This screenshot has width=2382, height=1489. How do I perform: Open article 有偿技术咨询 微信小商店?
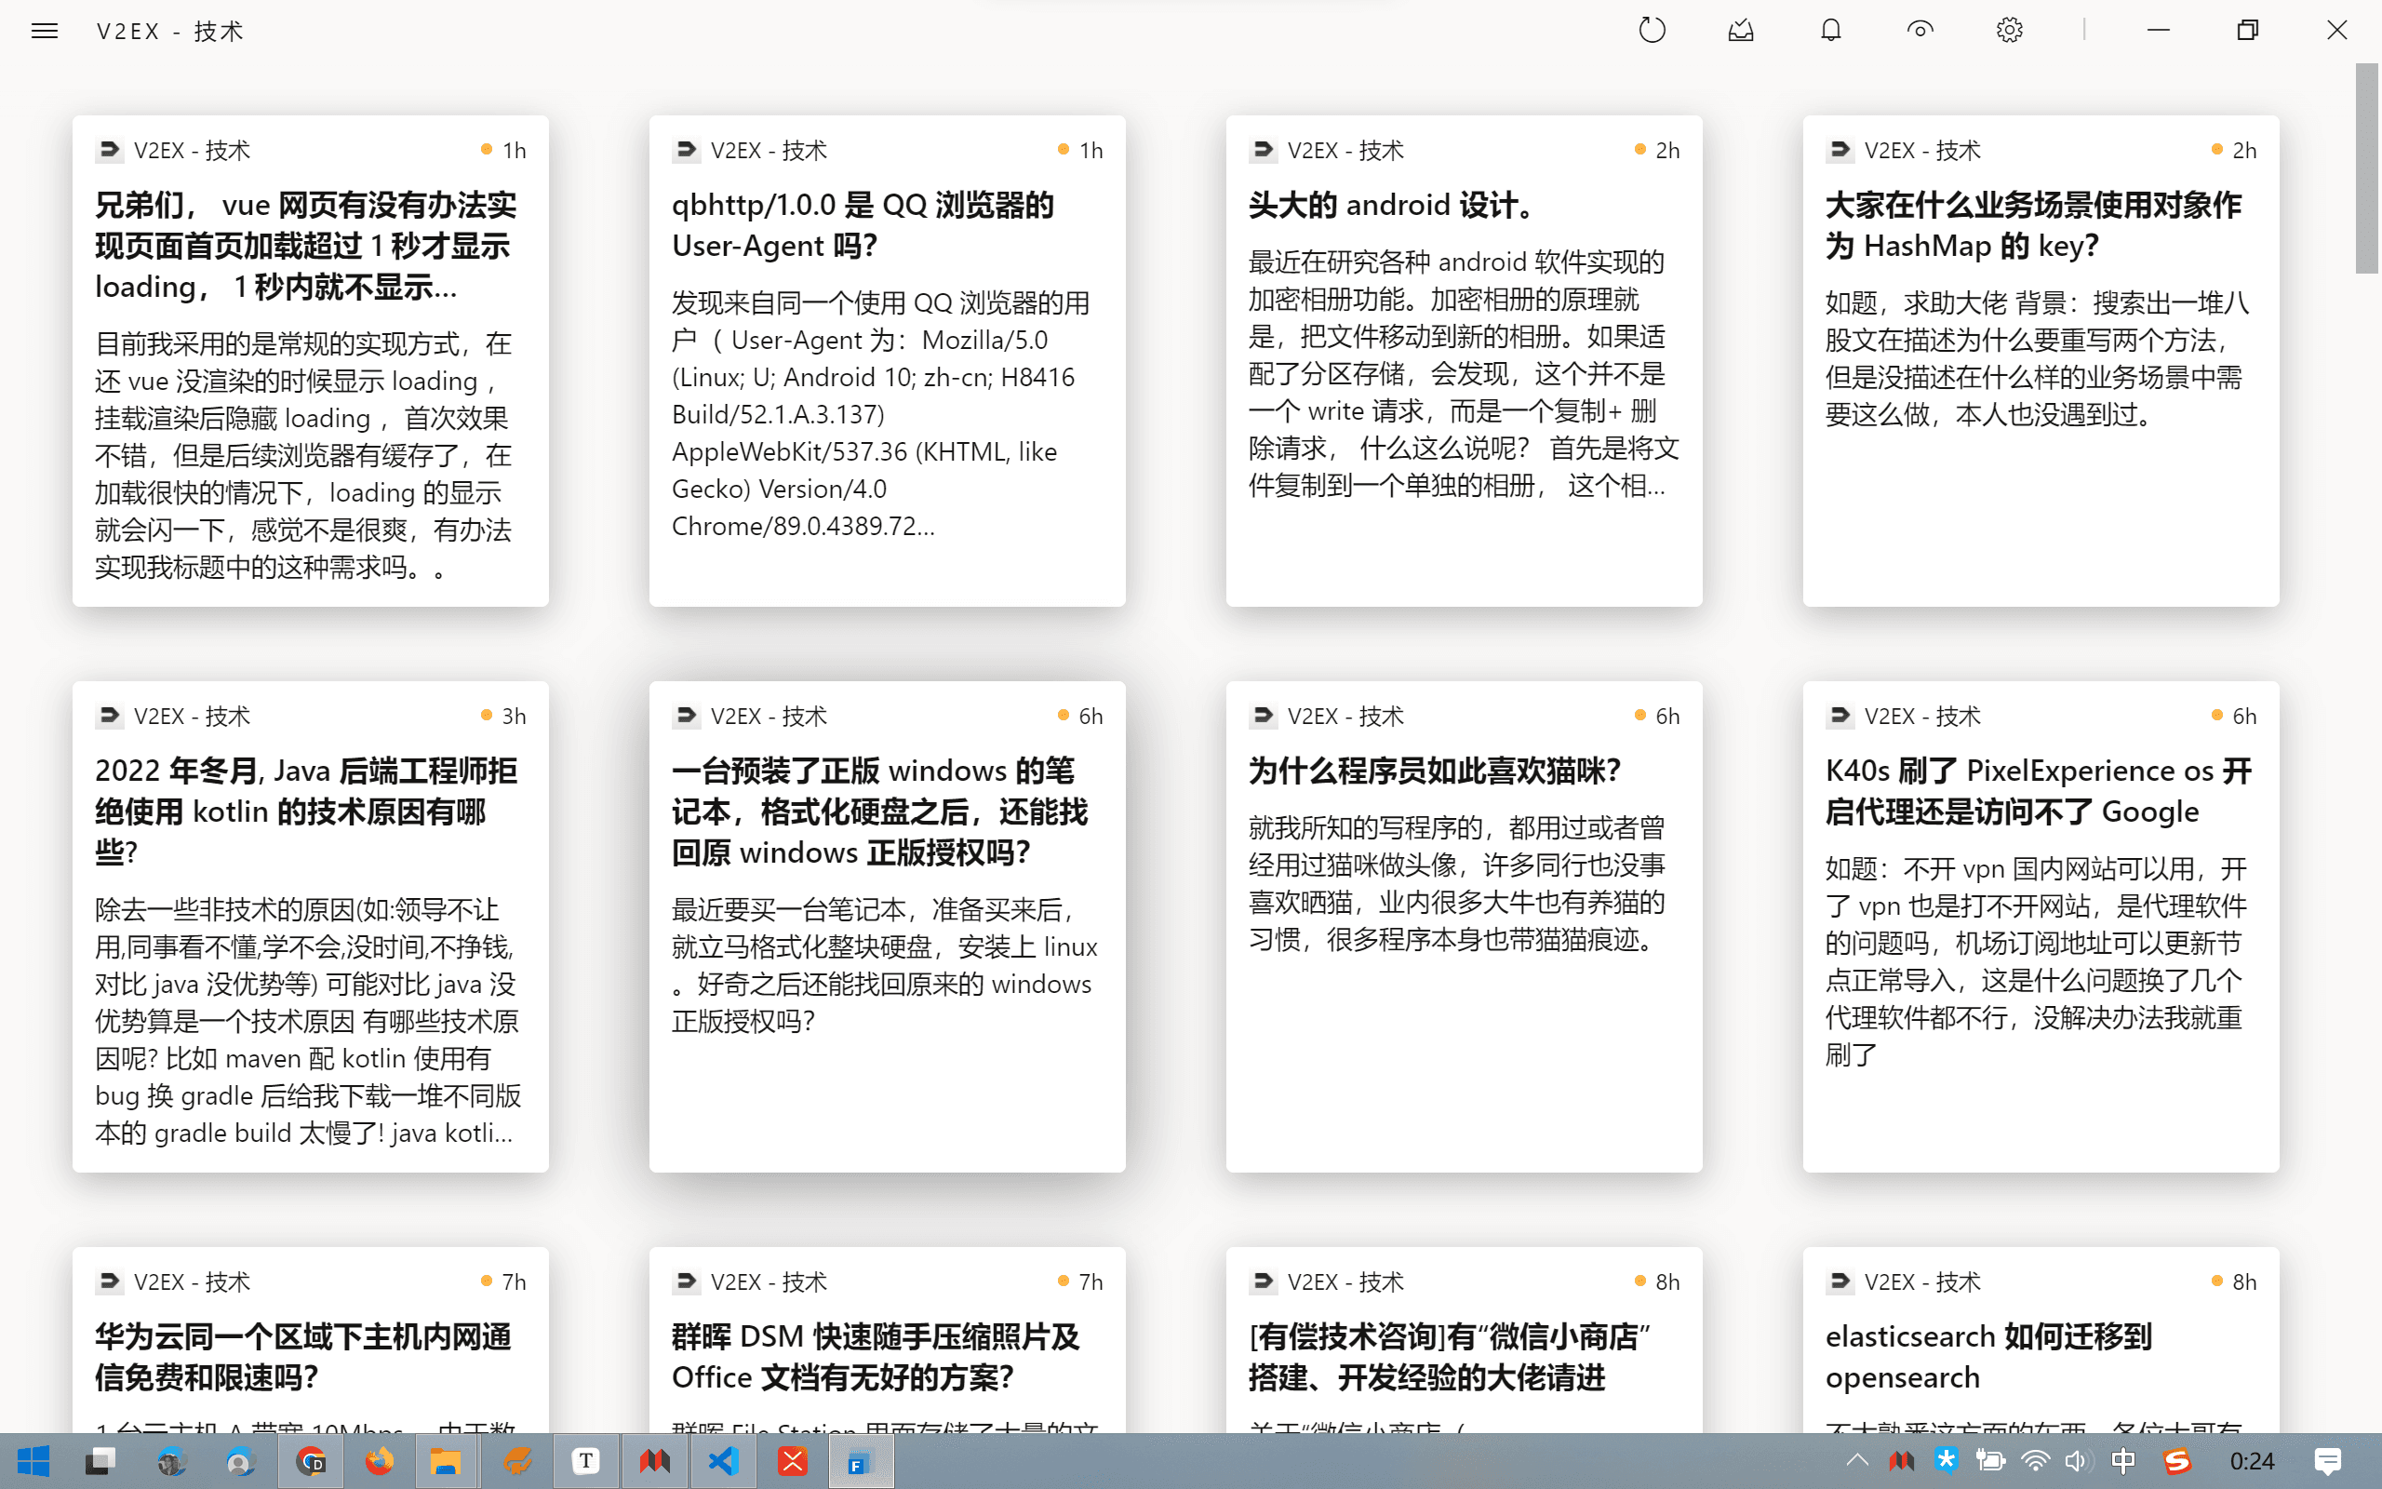[1464, 1339]
